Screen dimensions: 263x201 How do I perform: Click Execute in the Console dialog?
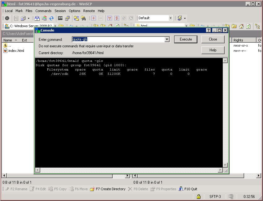pyautogui.click(x=186, y=39)
